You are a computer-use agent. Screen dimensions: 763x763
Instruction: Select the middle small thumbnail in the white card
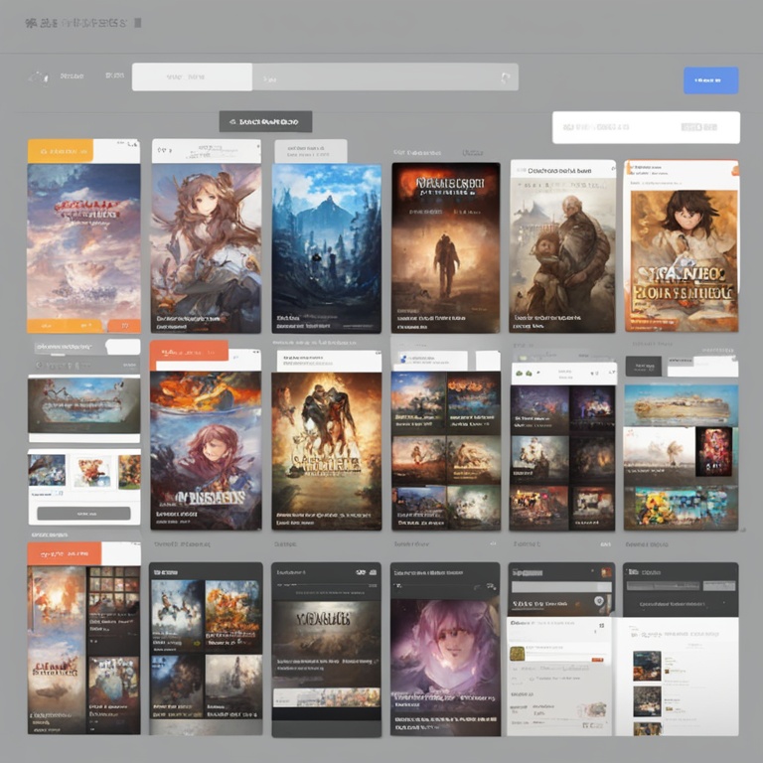click(92, 471)
